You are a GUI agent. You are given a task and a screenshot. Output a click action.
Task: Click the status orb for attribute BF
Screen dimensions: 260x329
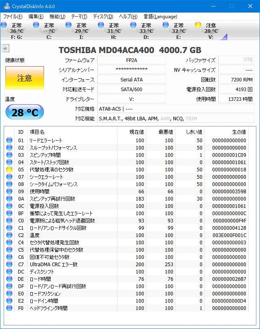pos(9,213)
